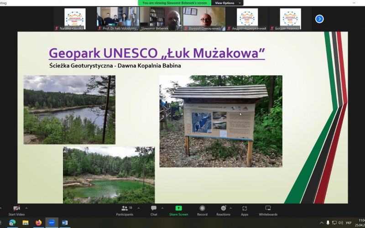365x228 pixels.
Task: Open Firefox from the taskbar
Action: tap(38, 223)
